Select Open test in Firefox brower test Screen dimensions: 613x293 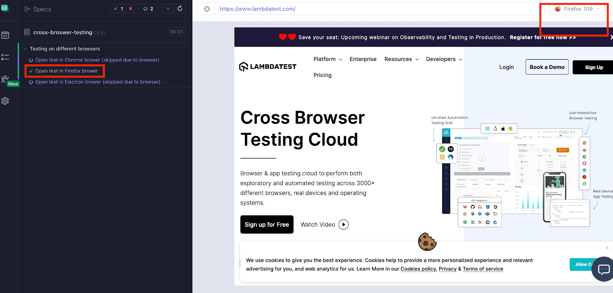pyautogui.click(x=66, y=71)
